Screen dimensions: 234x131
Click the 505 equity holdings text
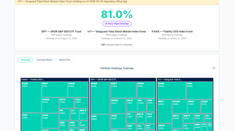tap(61, 35)
